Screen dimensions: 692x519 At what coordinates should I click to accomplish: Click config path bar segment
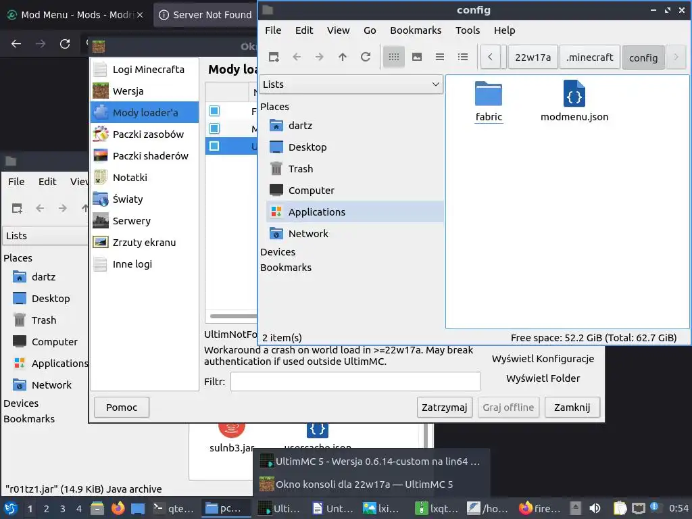[643, 57]
